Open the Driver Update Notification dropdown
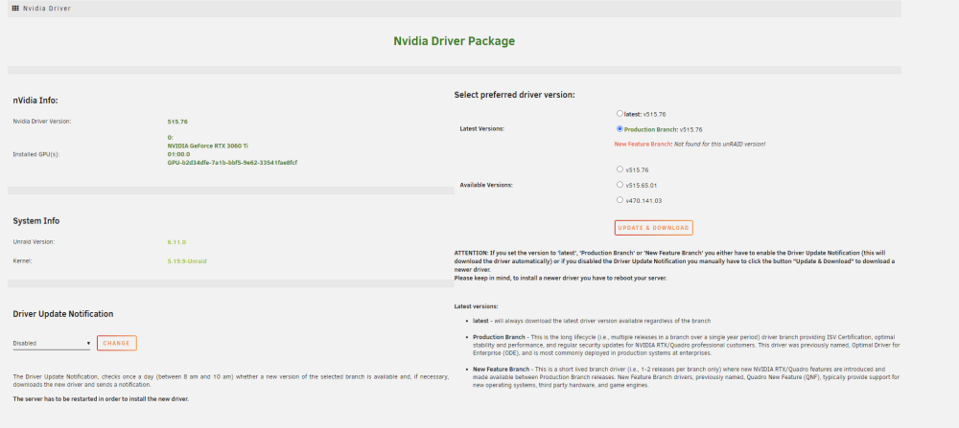 pos(52,343)
